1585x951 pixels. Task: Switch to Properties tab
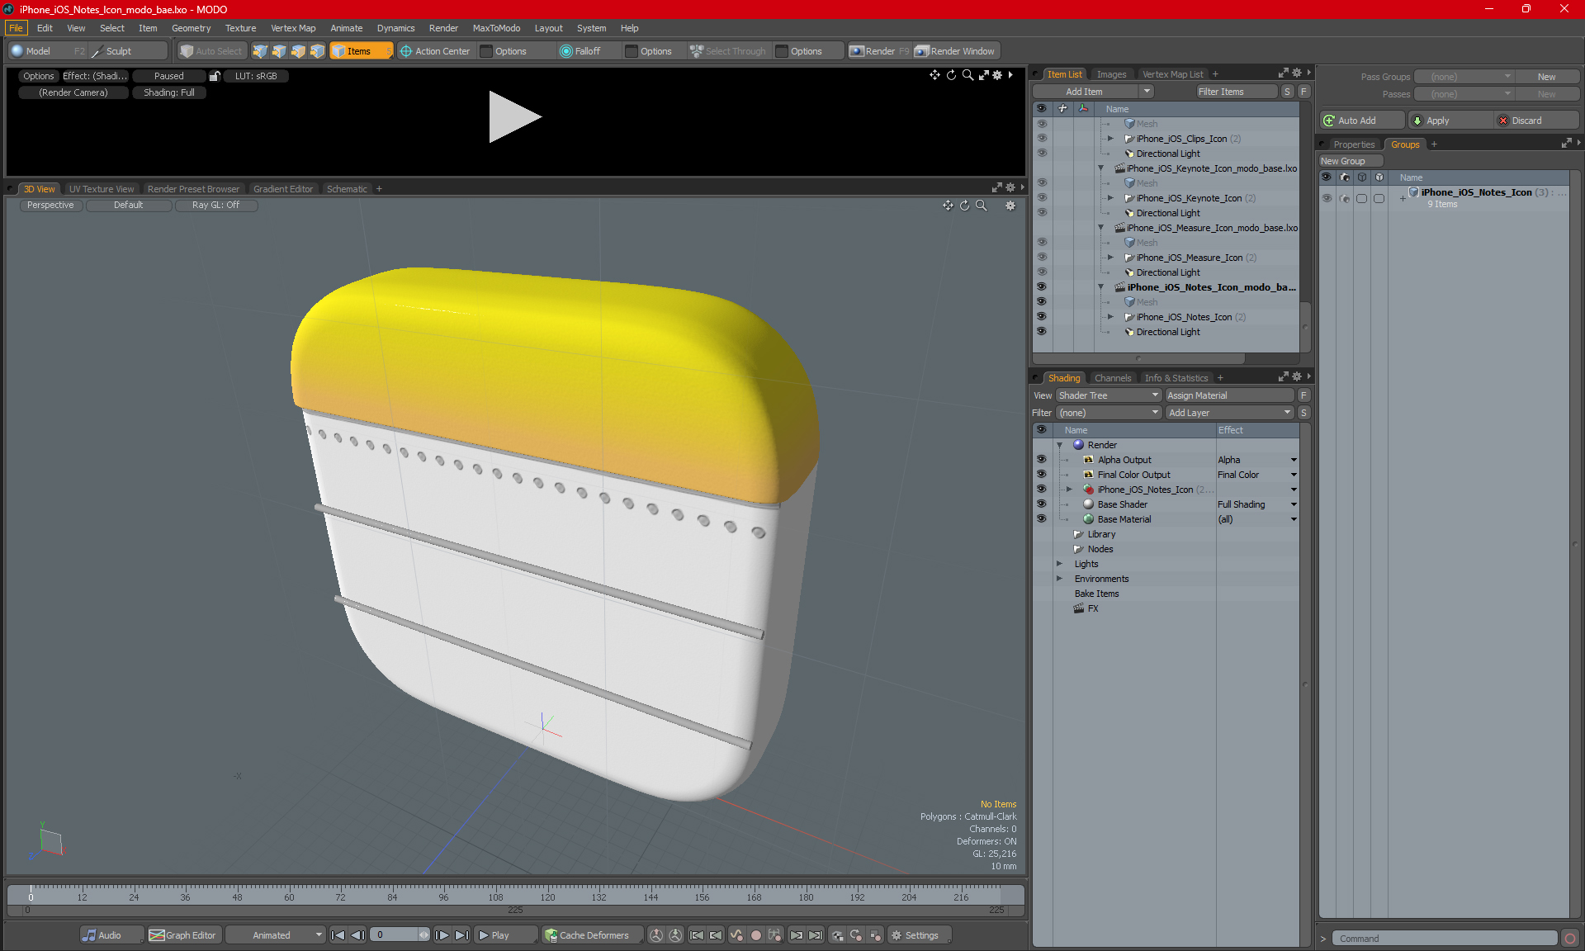pos(1354,144)
